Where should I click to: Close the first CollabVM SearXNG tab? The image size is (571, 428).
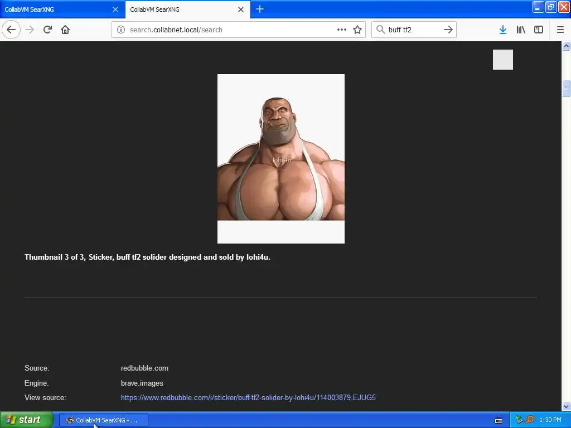pos(115,9)
